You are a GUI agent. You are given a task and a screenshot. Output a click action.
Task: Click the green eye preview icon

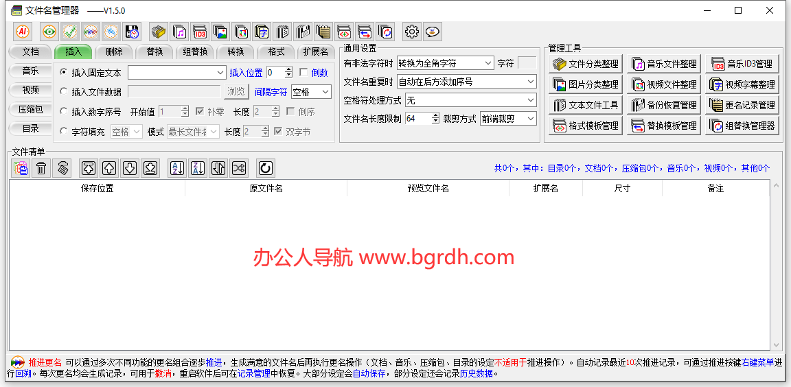coord(49,32)
